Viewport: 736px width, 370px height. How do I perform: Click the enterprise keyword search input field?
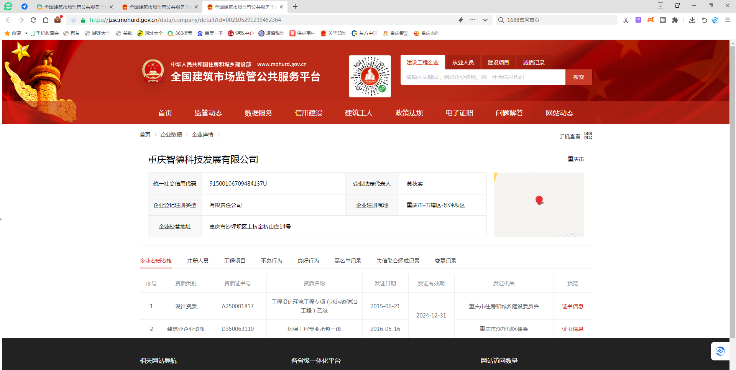pos(483,77)
